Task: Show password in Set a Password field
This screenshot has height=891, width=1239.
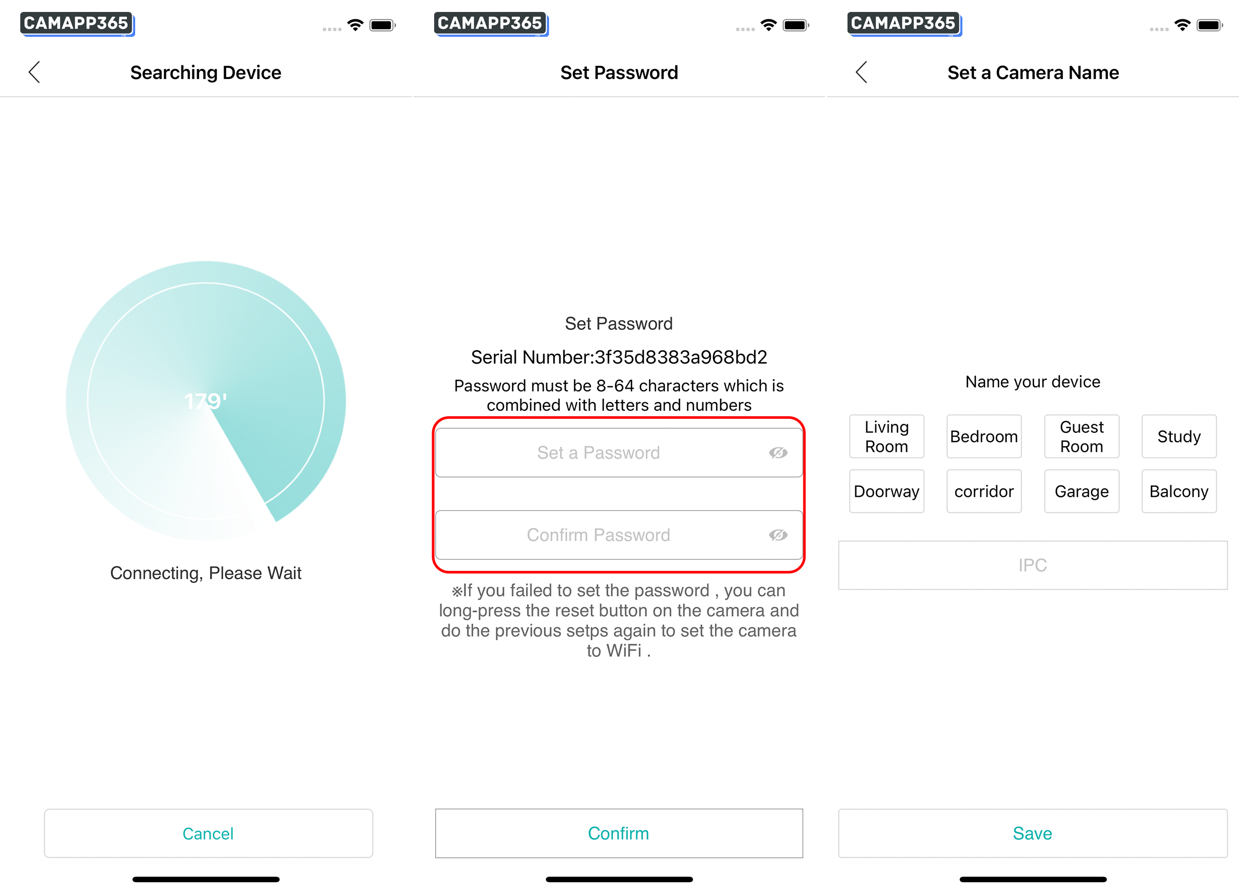Action: (x=778, y=453)
